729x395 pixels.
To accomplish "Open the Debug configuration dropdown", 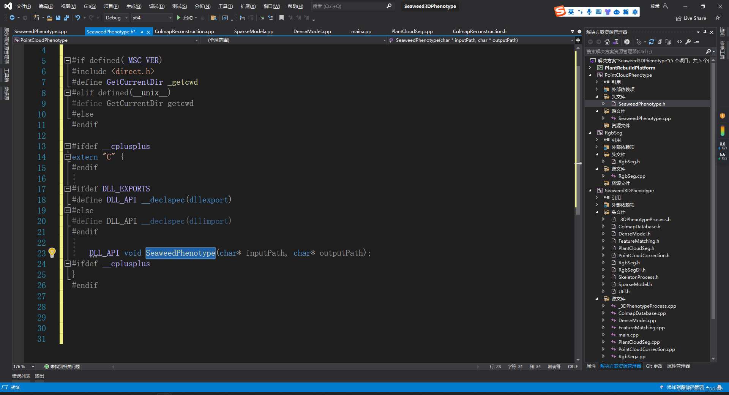I will click(x=116, y=18).
